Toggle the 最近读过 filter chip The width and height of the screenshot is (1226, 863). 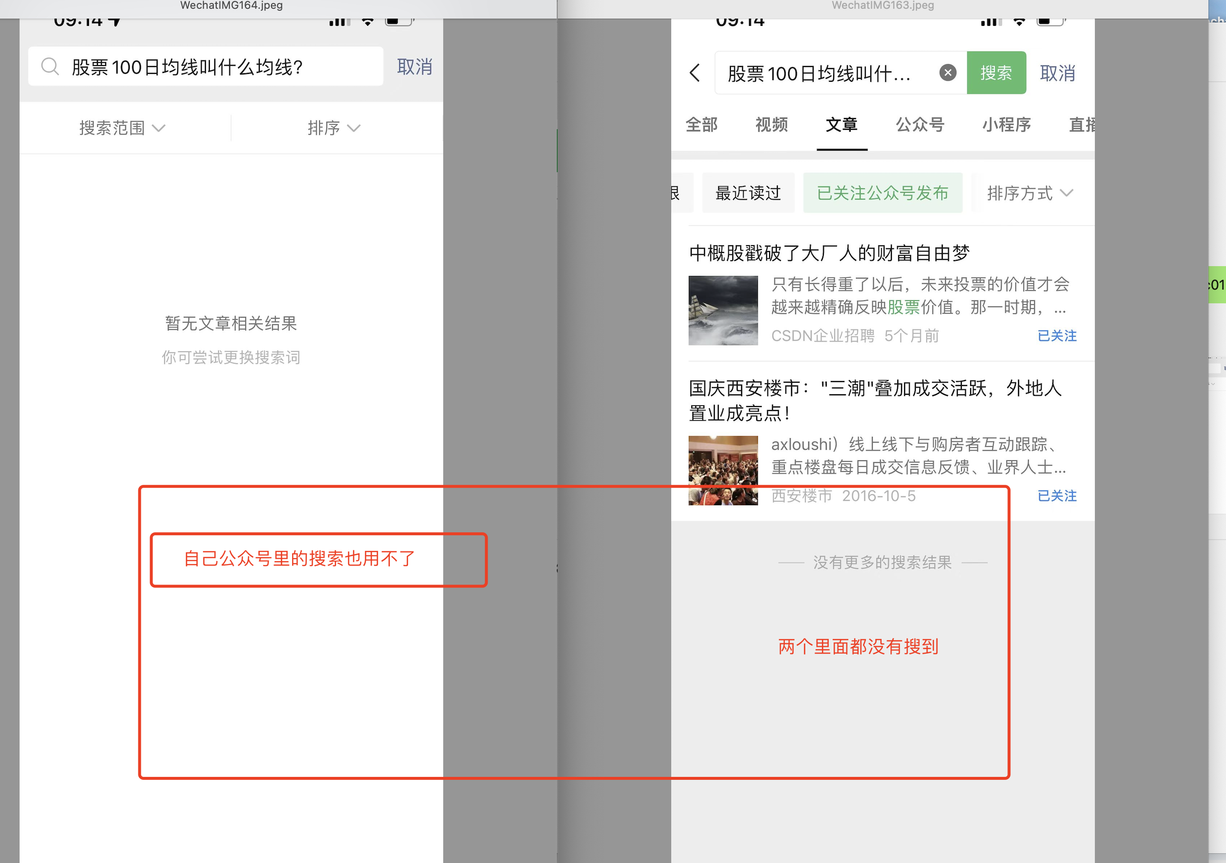[x=748, y=193]
